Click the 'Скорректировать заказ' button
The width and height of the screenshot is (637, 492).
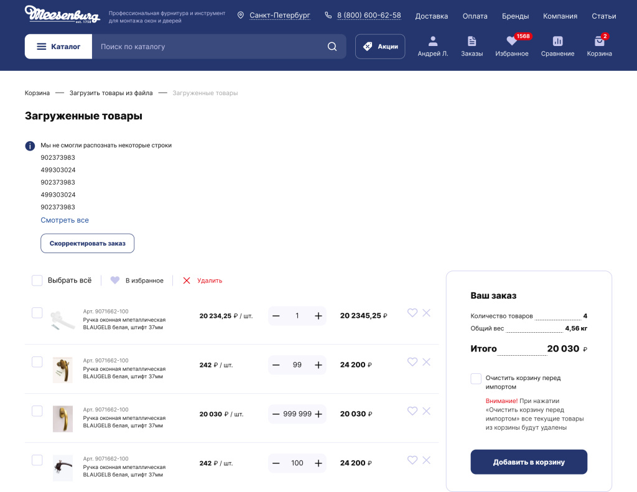coord(87,243)
